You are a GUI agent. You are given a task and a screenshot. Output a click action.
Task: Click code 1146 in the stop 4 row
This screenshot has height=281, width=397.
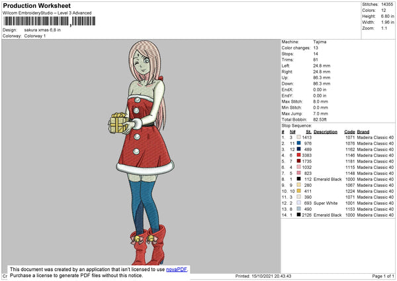[350, 155]
